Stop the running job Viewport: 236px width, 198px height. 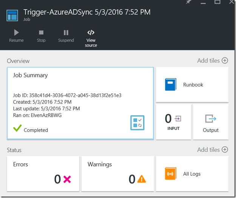(x=41, y=32)
